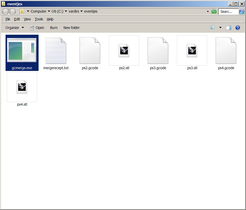This screenshot has width=246, height=210.
Task: Click inside the Search input box
Action: (x=228, y=12)
